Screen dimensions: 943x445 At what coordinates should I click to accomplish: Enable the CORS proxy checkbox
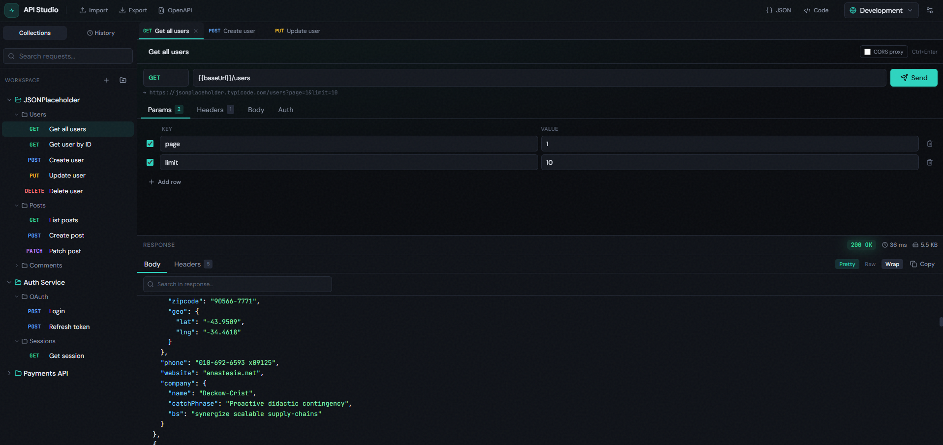tap(868, 52)
